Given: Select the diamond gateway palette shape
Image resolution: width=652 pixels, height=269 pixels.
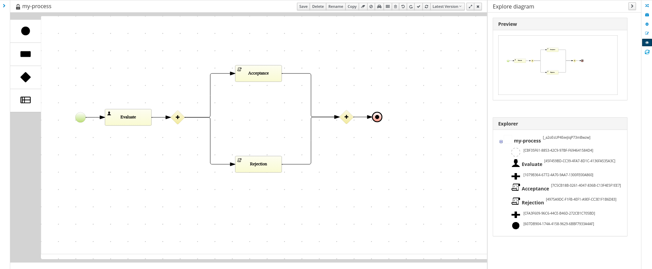Looking at the screenshot, I should click(26, 77).
